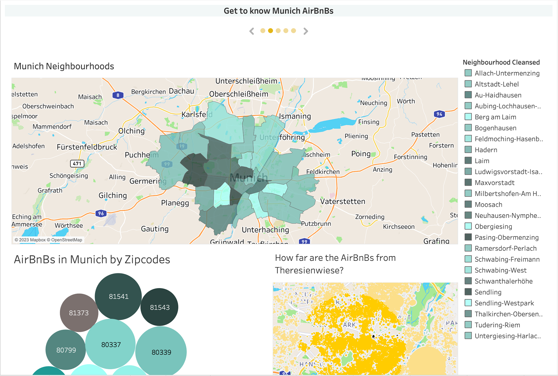
Task: Click highway 8 shield on map
Action: (118, 95)
